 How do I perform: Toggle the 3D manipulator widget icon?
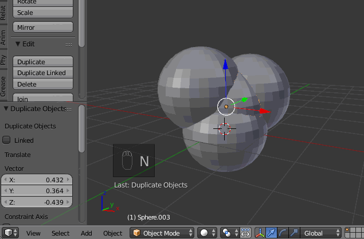tap(260, 233)
